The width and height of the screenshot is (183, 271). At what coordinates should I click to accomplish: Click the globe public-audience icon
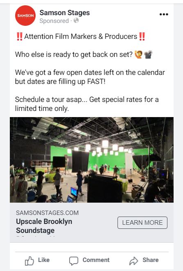point(76,20)
